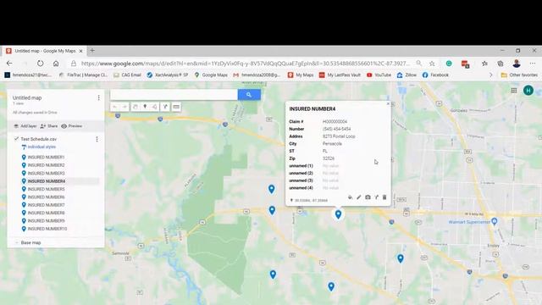Open XactAnalysis SP bookmark
Viewport: 542px width, 305px height.
point(168,75)
